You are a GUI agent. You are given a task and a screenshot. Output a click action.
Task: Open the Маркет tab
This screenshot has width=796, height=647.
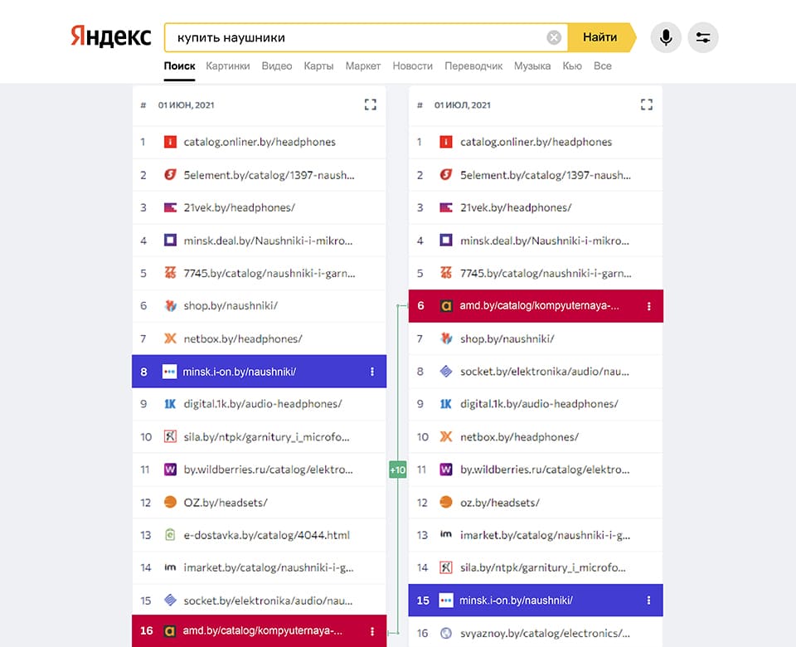363,66
